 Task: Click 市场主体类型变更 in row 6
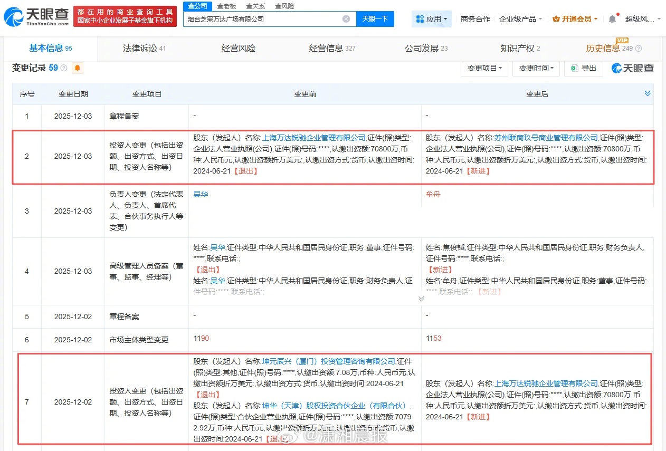pos(139,340)
